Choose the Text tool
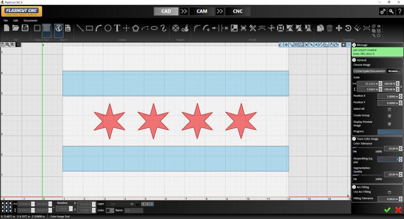 [117, 28]
